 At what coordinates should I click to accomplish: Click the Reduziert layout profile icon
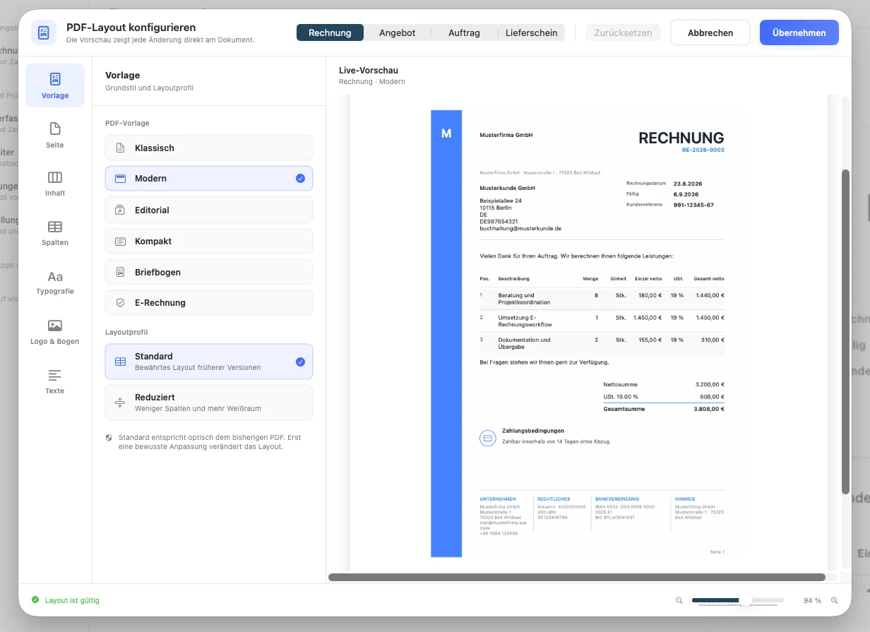pyautogui.click(x=120, y=403)
